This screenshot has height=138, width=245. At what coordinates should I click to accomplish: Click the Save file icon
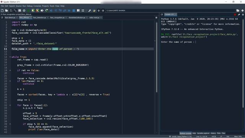pyautogui.click(x=11, y=10)
